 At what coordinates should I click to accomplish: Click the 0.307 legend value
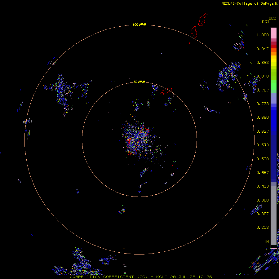click(263, 214)
